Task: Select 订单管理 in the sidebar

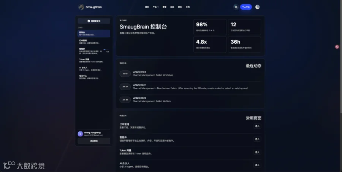Action: [x=94, y=42]
